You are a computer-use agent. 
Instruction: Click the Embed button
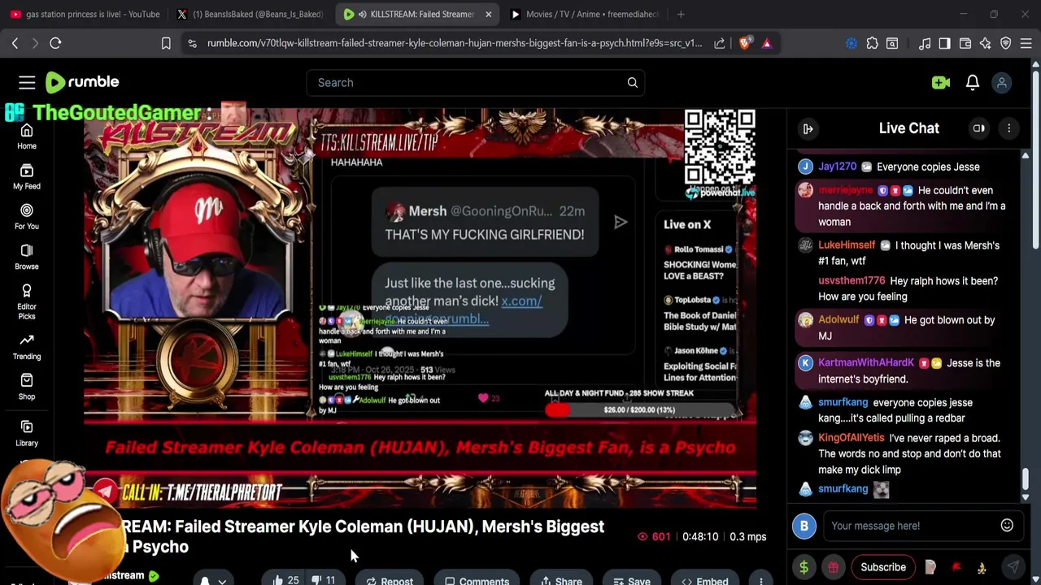tap(705, 580)
